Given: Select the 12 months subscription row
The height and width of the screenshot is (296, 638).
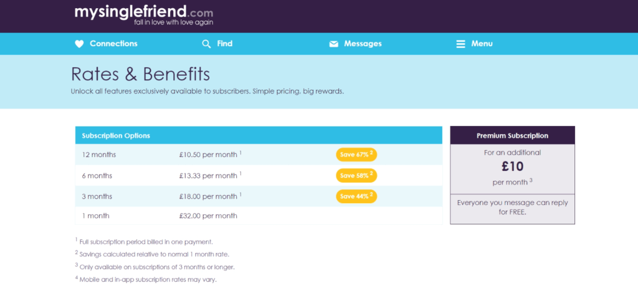Looking at the screenshot, I should (259, 155).
